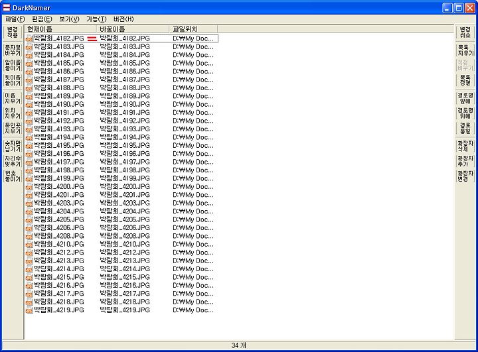Image resolution: width=478 pixels, height=352 pixels.
Task: Open the 기능(T) menu
Action: [96, 19]
